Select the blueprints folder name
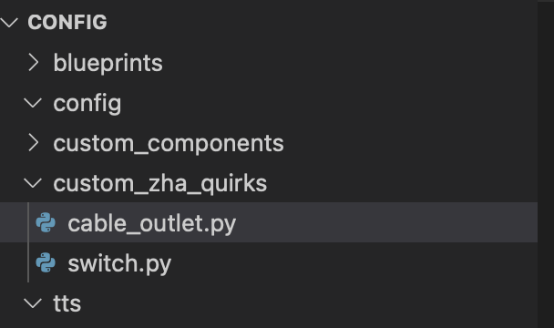The width and height of the screenshot is (554, 328). pos(108,63)
